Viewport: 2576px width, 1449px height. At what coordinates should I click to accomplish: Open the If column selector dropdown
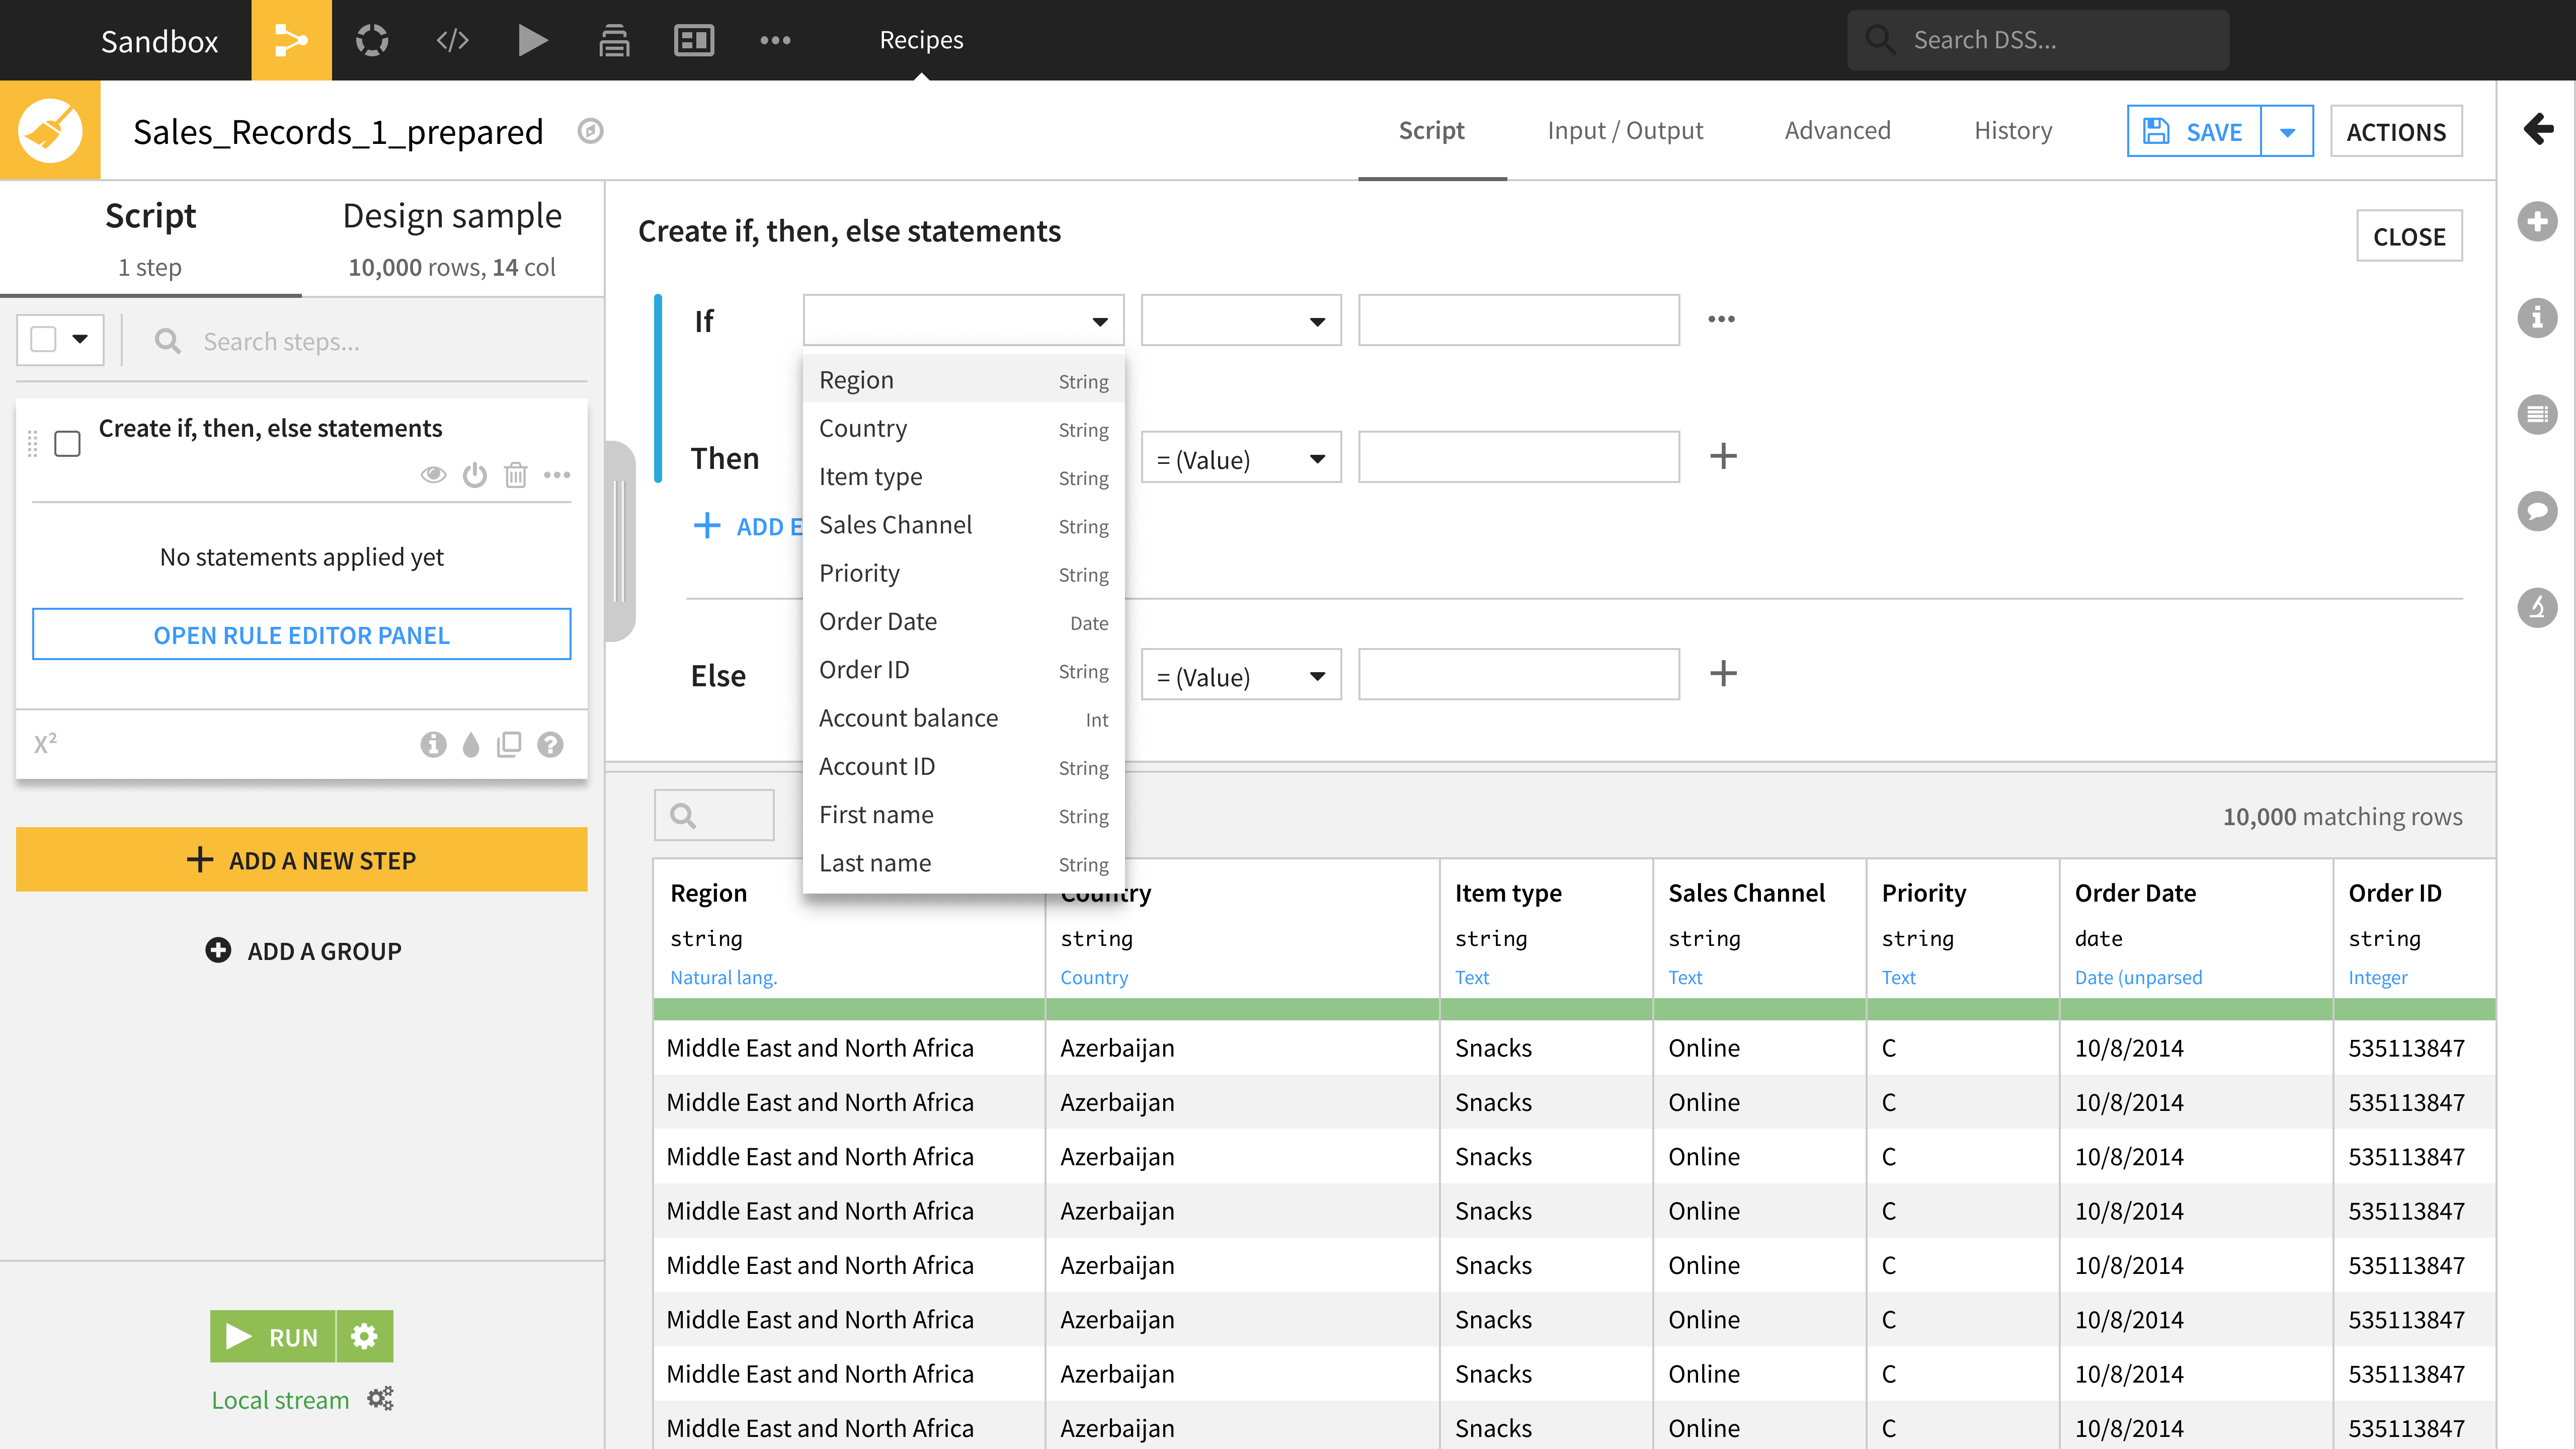tap(963, 320)
